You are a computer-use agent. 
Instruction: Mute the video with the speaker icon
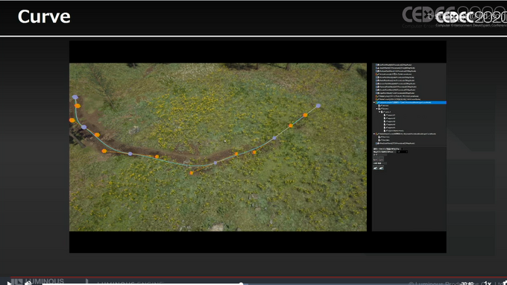pos(28,283)
